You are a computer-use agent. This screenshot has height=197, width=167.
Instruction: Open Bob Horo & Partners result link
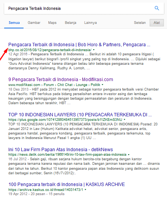[x=79, y=45]
